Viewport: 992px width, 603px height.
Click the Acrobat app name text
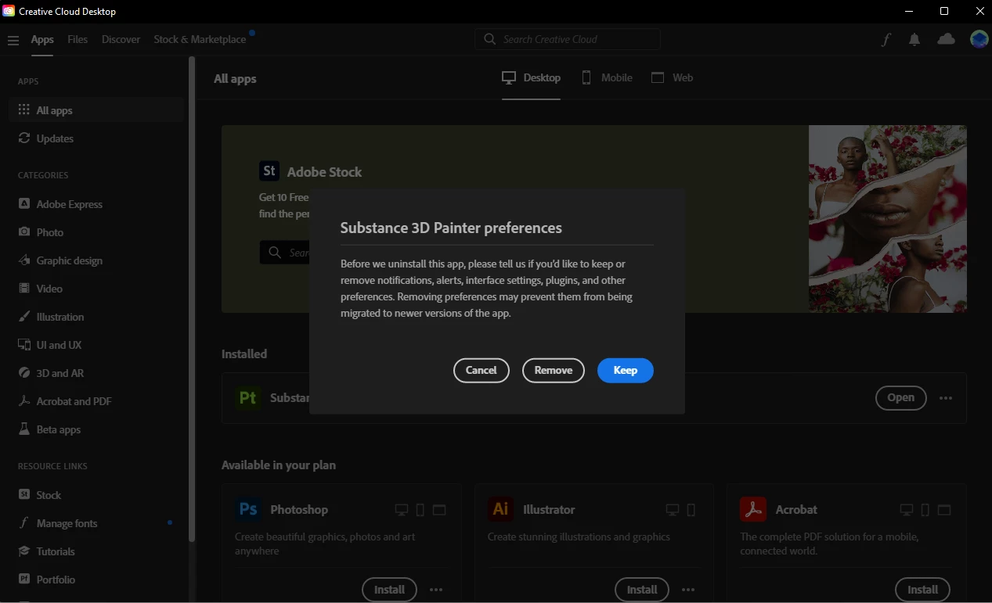796,509
